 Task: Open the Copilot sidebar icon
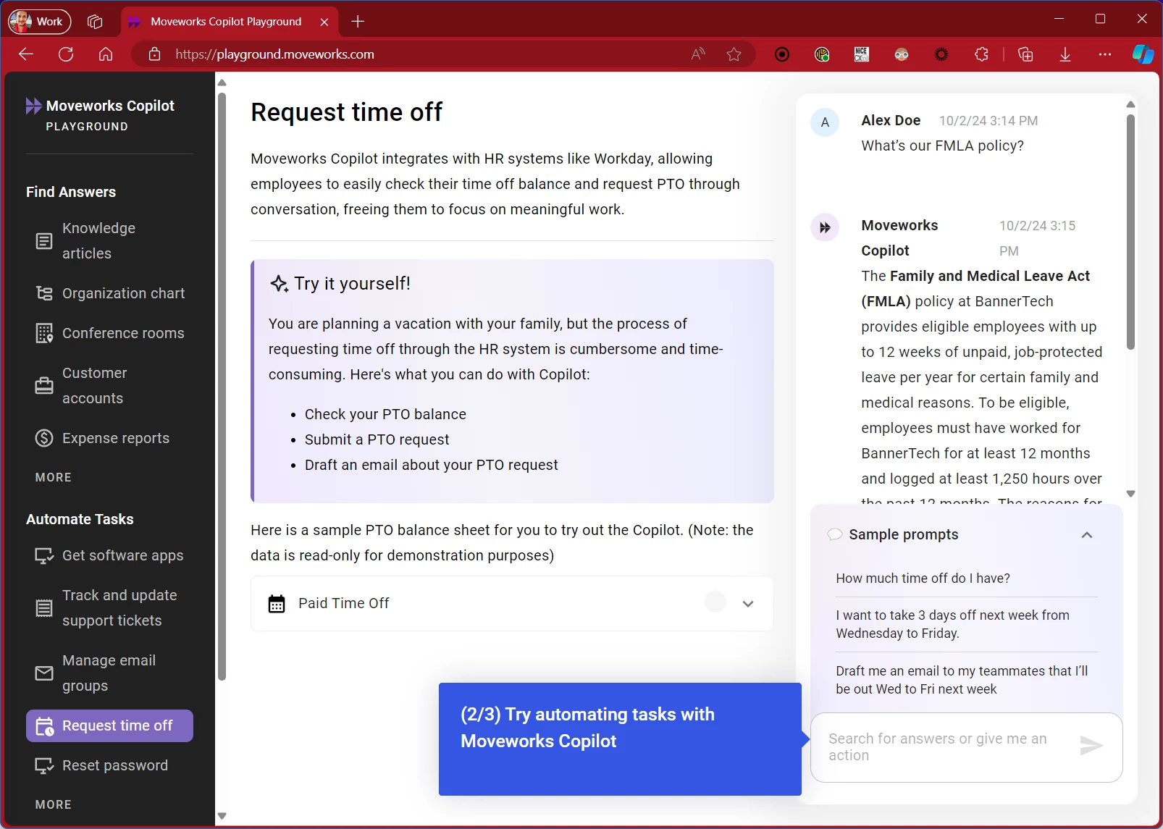click(1143, 54)
